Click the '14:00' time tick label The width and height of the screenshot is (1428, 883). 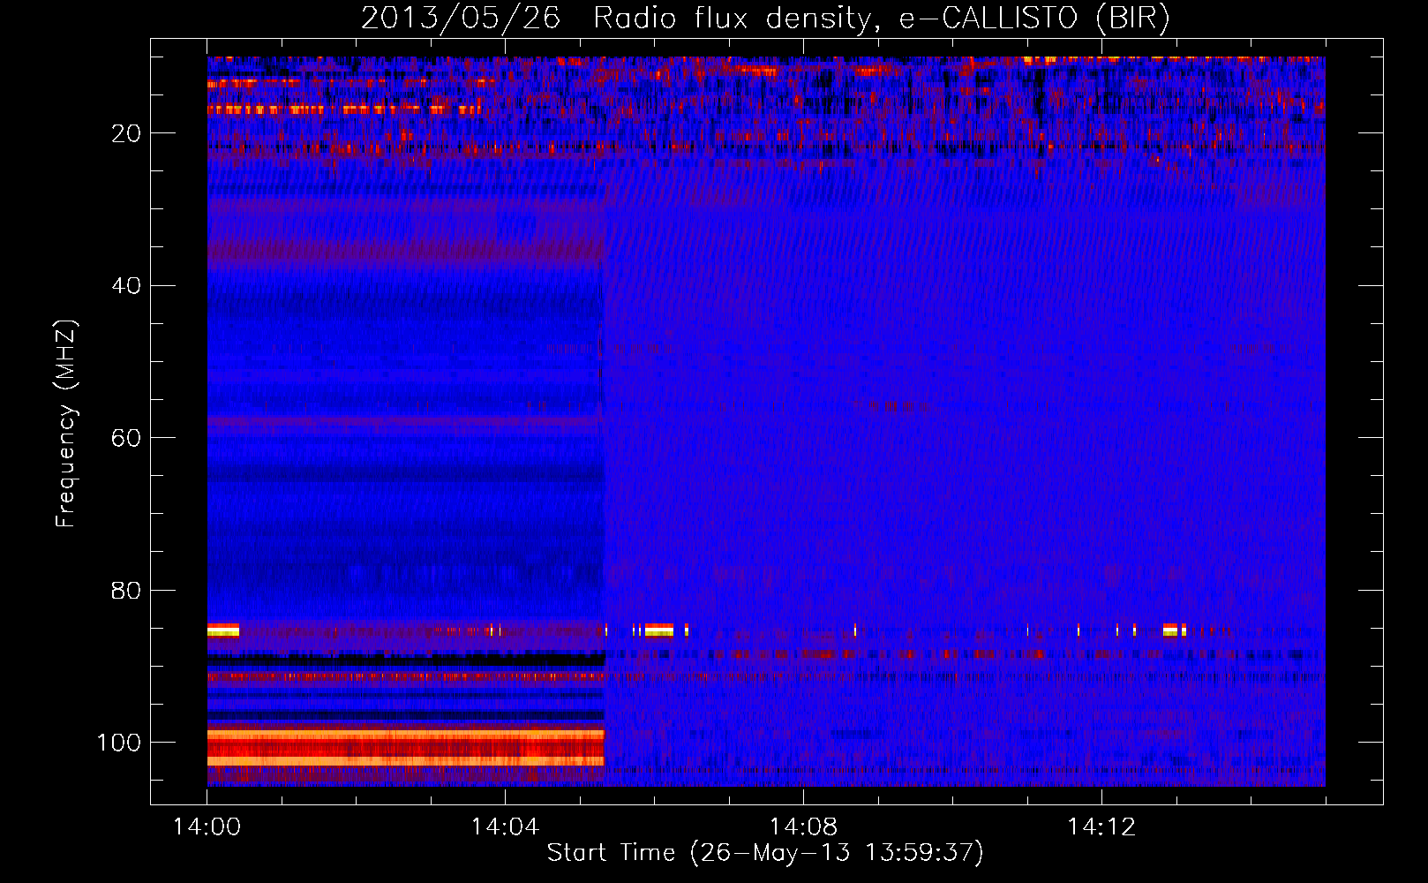click(207, 827)
